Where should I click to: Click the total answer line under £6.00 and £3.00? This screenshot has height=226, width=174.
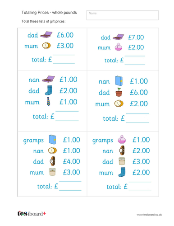tap(64, 59)
